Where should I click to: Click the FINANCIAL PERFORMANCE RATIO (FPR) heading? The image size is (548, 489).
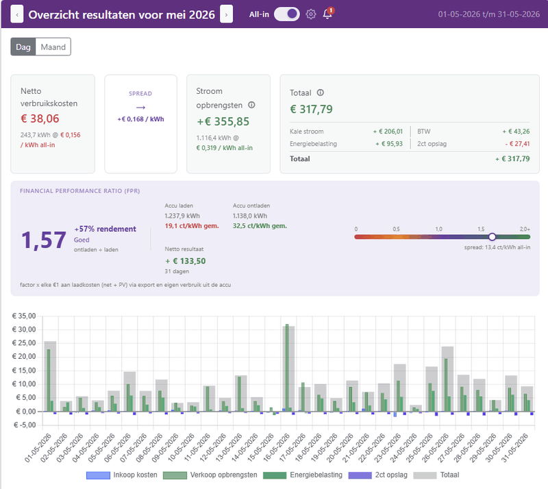coord(79,191)
